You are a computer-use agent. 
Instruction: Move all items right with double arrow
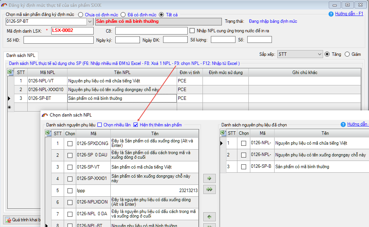[x=208, y=189]
